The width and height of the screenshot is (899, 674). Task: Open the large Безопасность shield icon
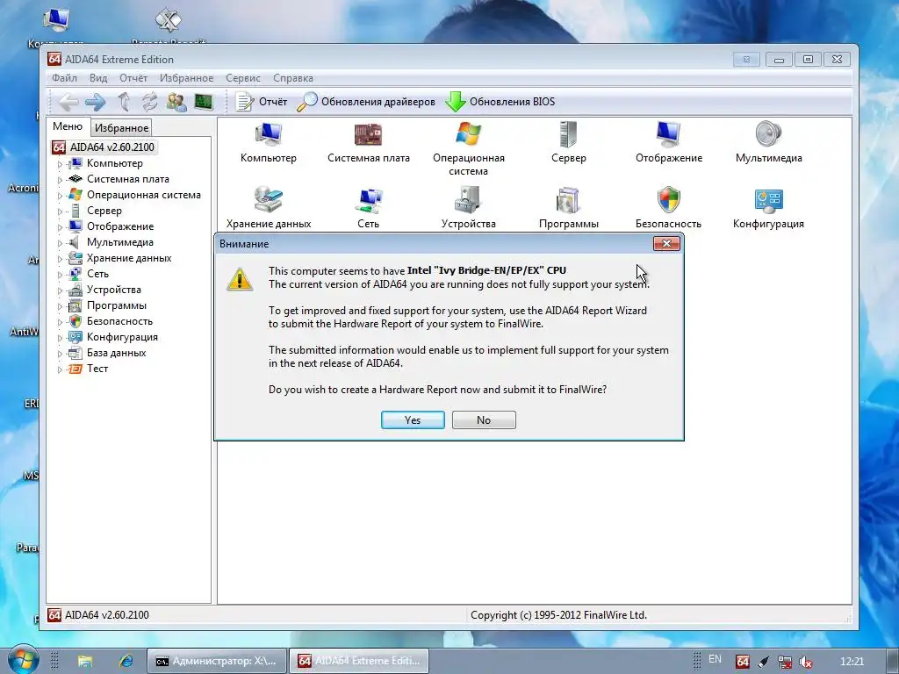tap(668, 208)
